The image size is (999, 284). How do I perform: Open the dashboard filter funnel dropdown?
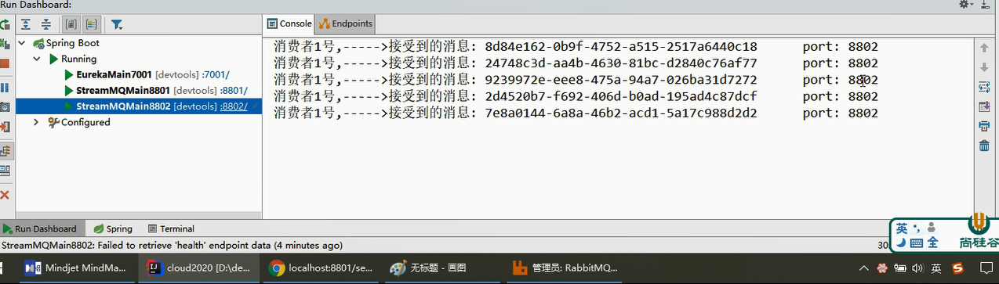coord(116,24)
